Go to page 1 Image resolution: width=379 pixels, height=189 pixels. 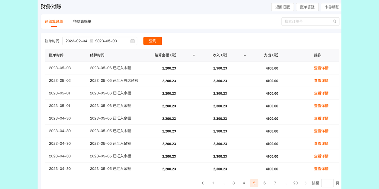click(213, 183)
